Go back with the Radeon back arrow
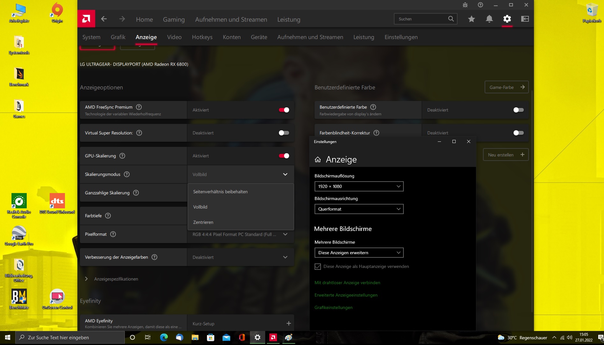The image size is (604, 345). [104, 19]
